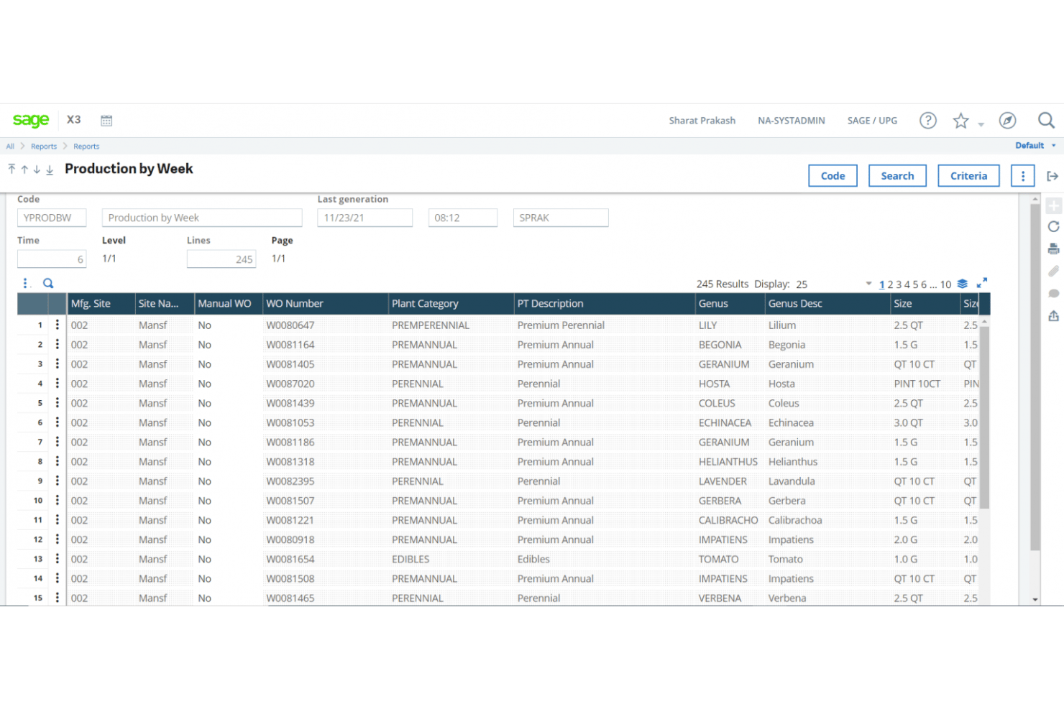Click the header search magnifier icon
This screenshot has height=709, width=1064.
1046,120
